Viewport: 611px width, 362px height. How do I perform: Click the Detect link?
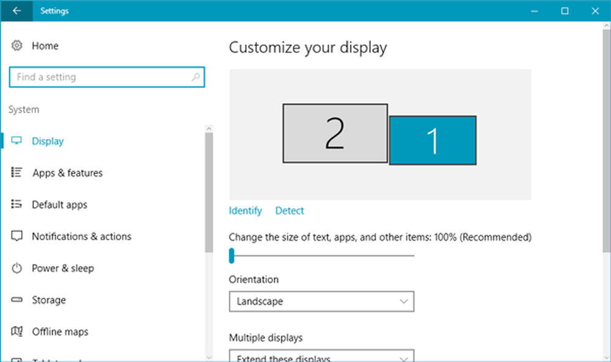[290, 211]
